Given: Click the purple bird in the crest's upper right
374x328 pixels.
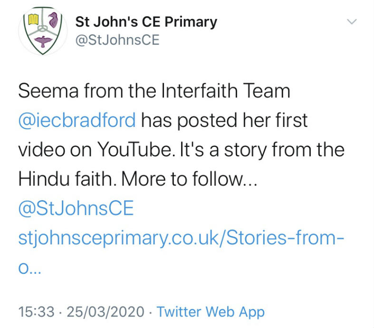Looking at the screenshot, I should [x=53, y=20].
